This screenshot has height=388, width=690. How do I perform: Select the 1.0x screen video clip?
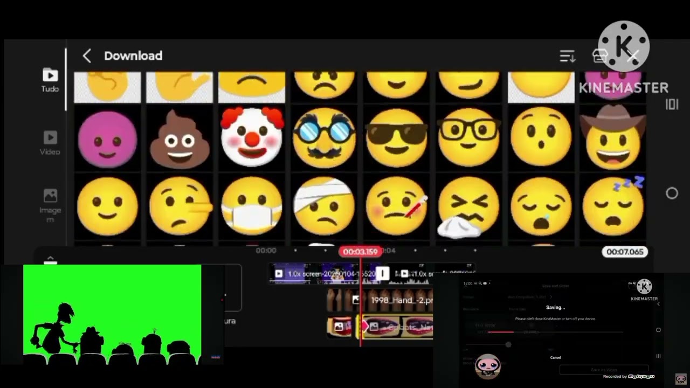coord(325,274)
